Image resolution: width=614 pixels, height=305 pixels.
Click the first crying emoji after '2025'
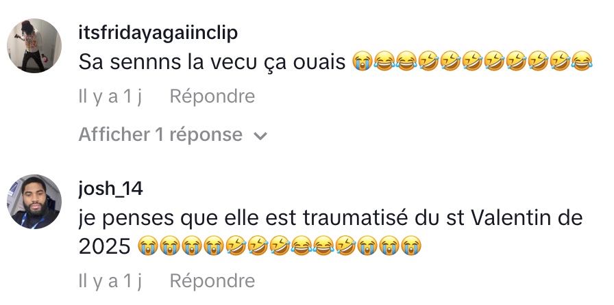click(x=149, y=246)
